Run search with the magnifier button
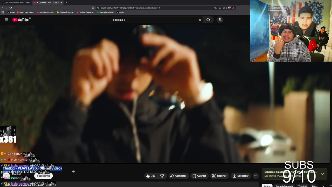Image resolution: width=332 pixels, height=187 pixels. (x=208, y=20)
